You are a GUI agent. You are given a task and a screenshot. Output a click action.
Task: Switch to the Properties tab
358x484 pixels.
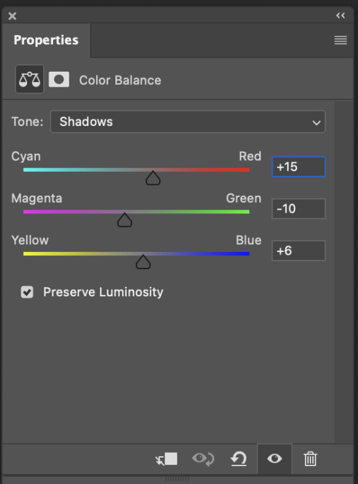click(x=46, y=40)
